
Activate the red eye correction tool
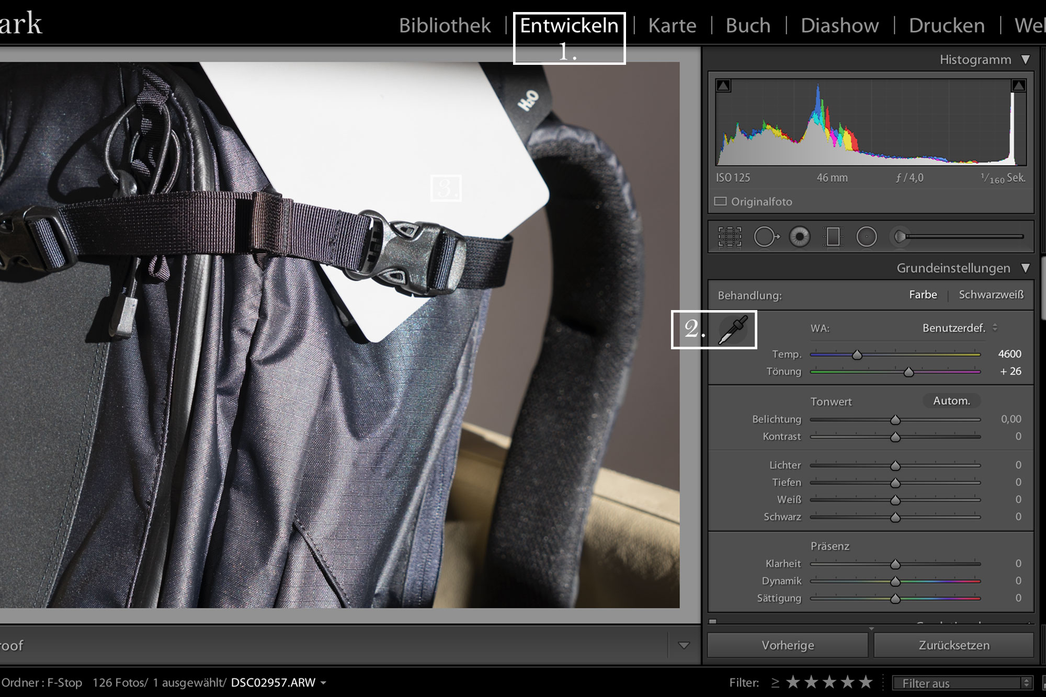click(x=800, y=237)
